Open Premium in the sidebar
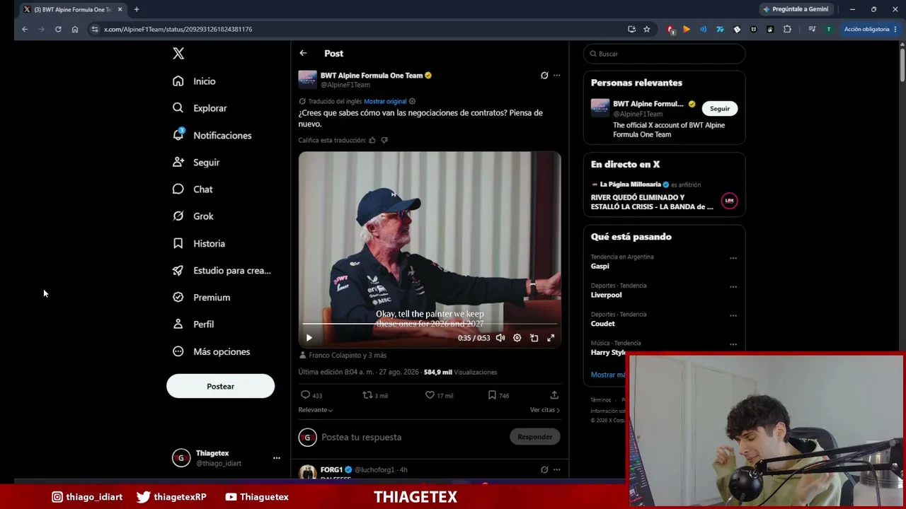 202,298
